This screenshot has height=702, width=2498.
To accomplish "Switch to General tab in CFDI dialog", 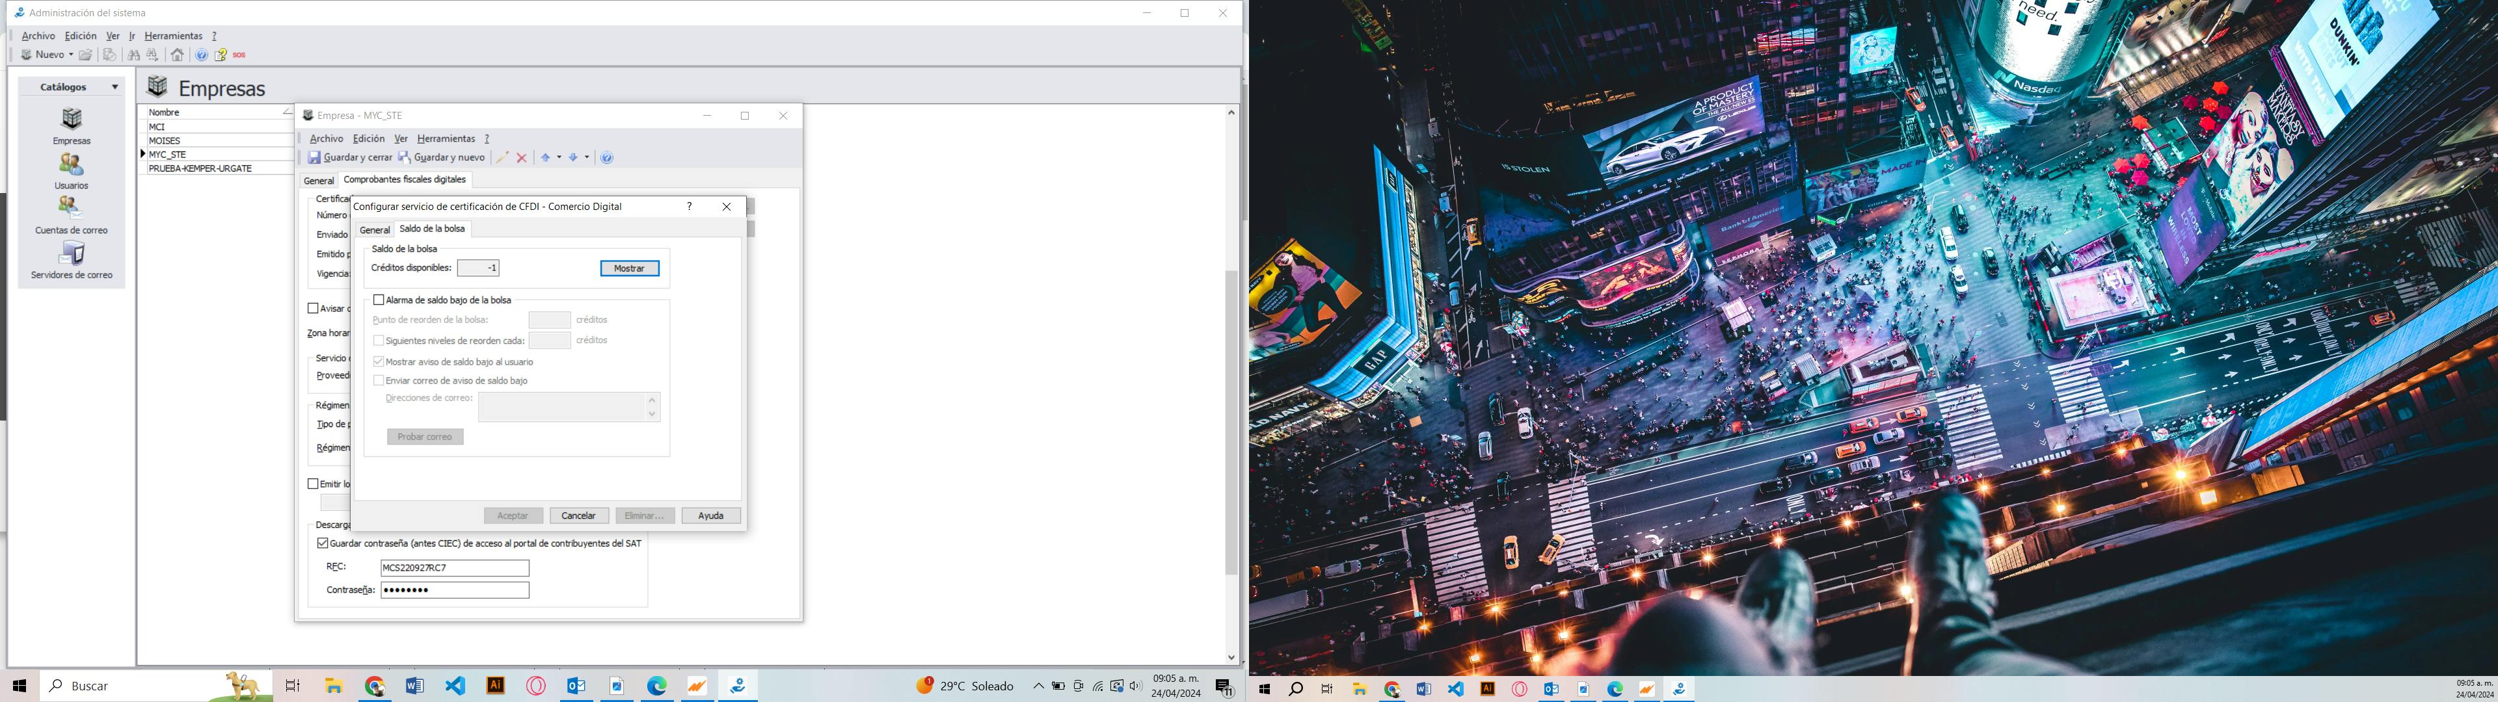I will point(374,230).
